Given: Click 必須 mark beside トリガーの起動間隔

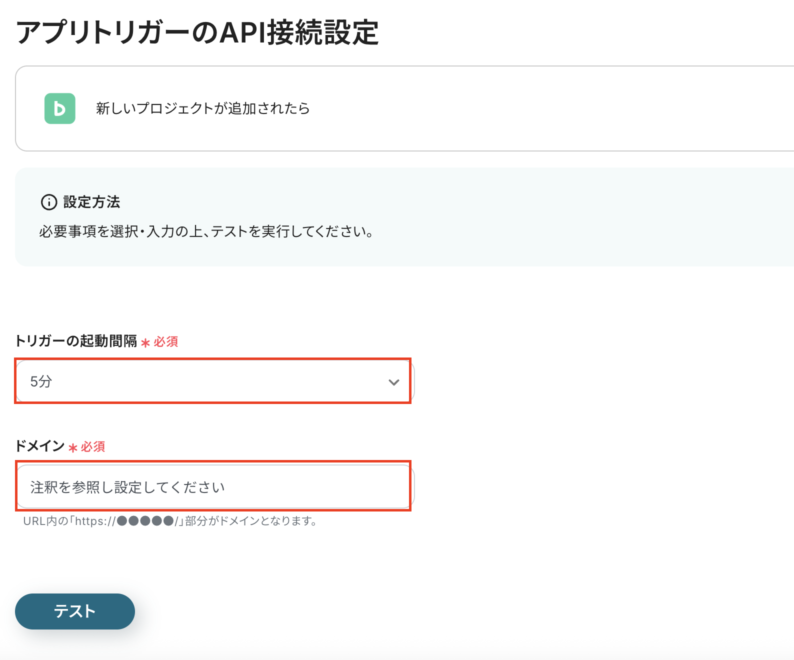Looking at the screenshot, I should [x=166, y=342].
